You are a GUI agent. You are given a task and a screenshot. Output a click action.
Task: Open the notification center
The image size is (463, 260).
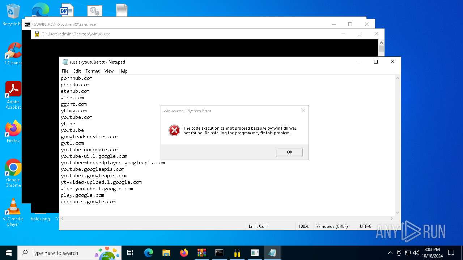(451, 253)
